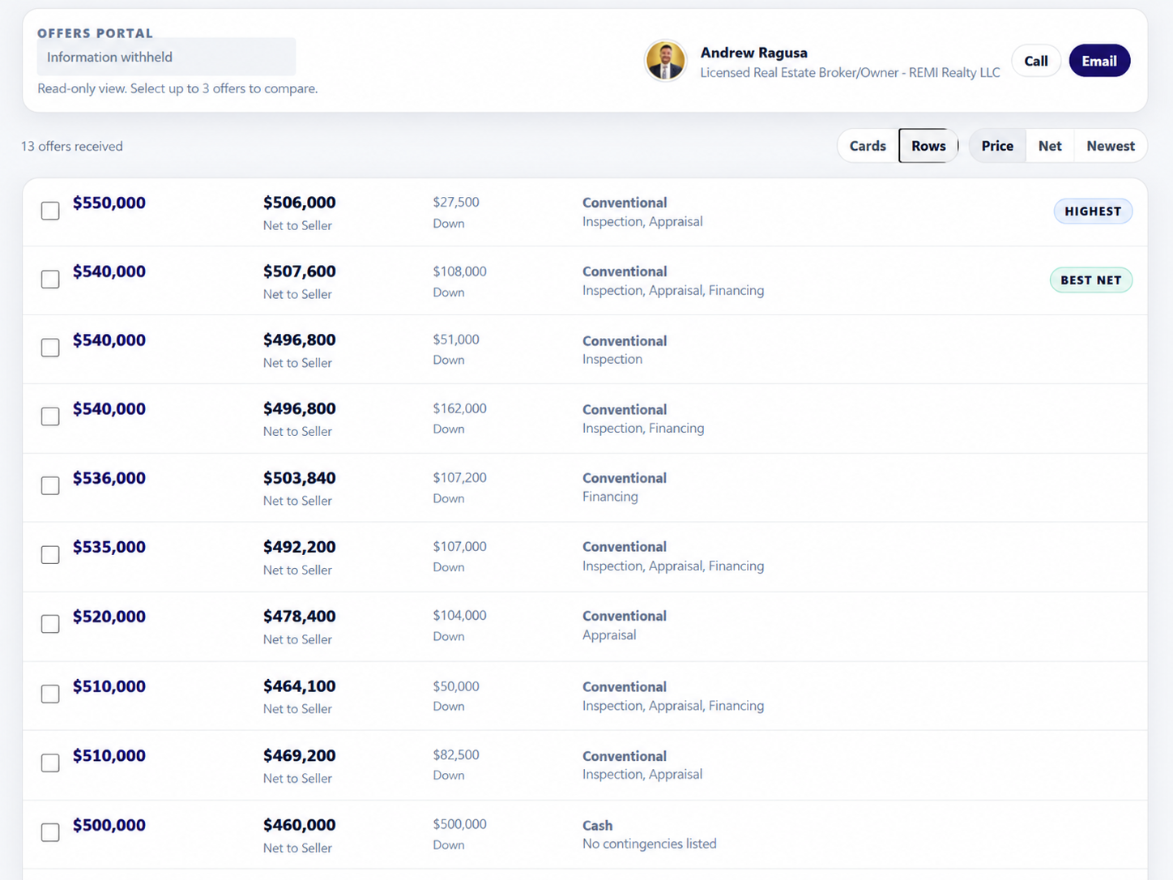Select the $500,000 cash offer checkbox

click(50, 833)
